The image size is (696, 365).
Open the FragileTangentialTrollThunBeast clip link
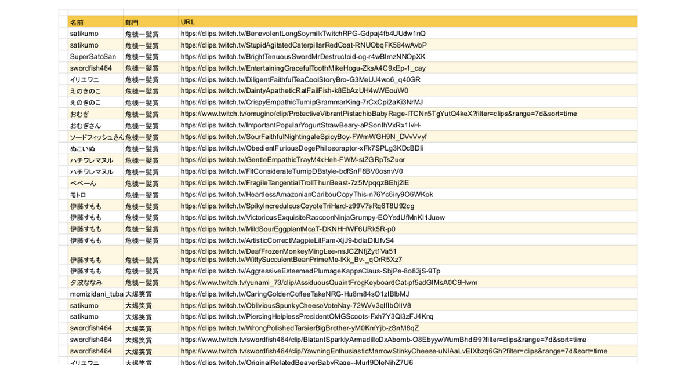295,183
